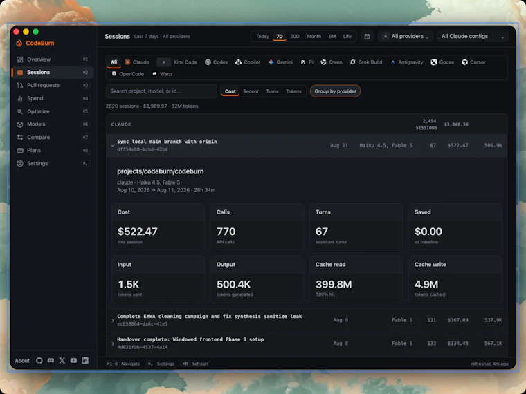Click Refresh in the footer bar

coord(194,364)
